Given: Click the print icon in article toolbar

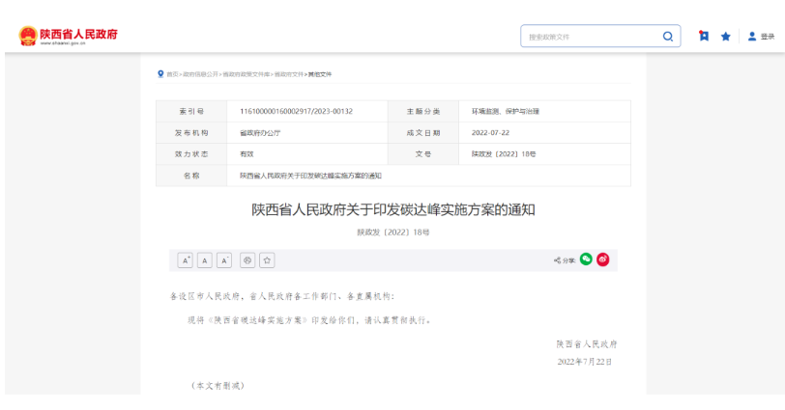Looking at the screenshot, I should (x=247, y=260).
